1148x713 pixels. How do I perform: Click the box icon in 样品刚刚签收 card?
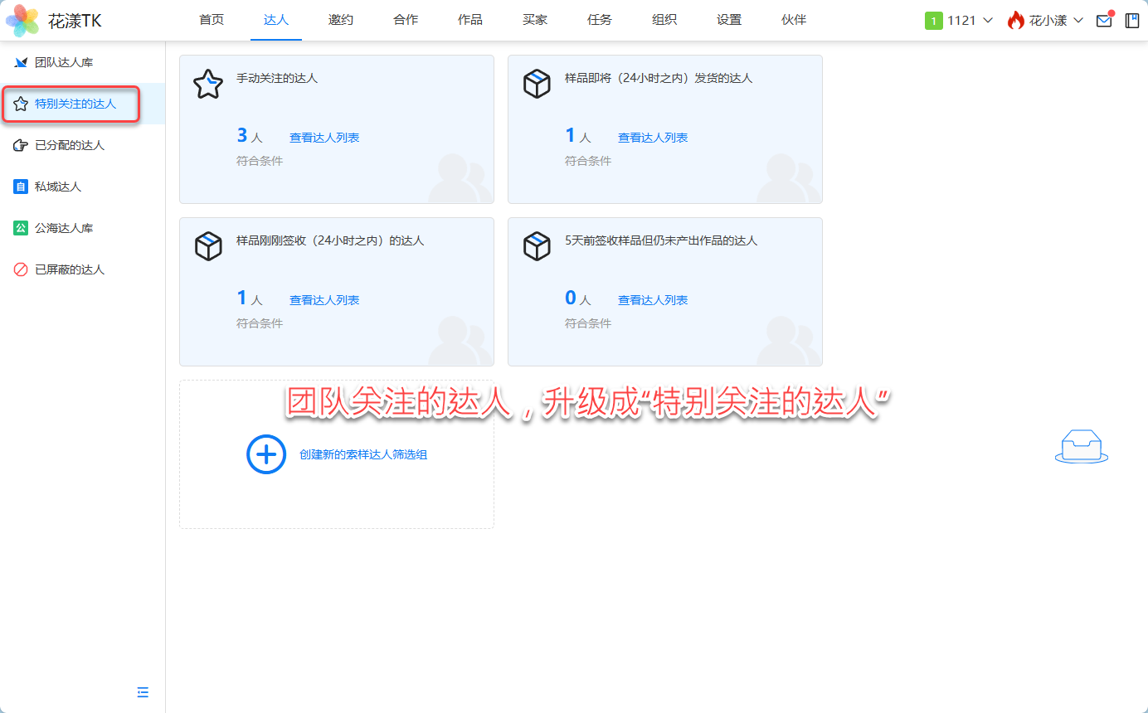[x=208, y=247]
